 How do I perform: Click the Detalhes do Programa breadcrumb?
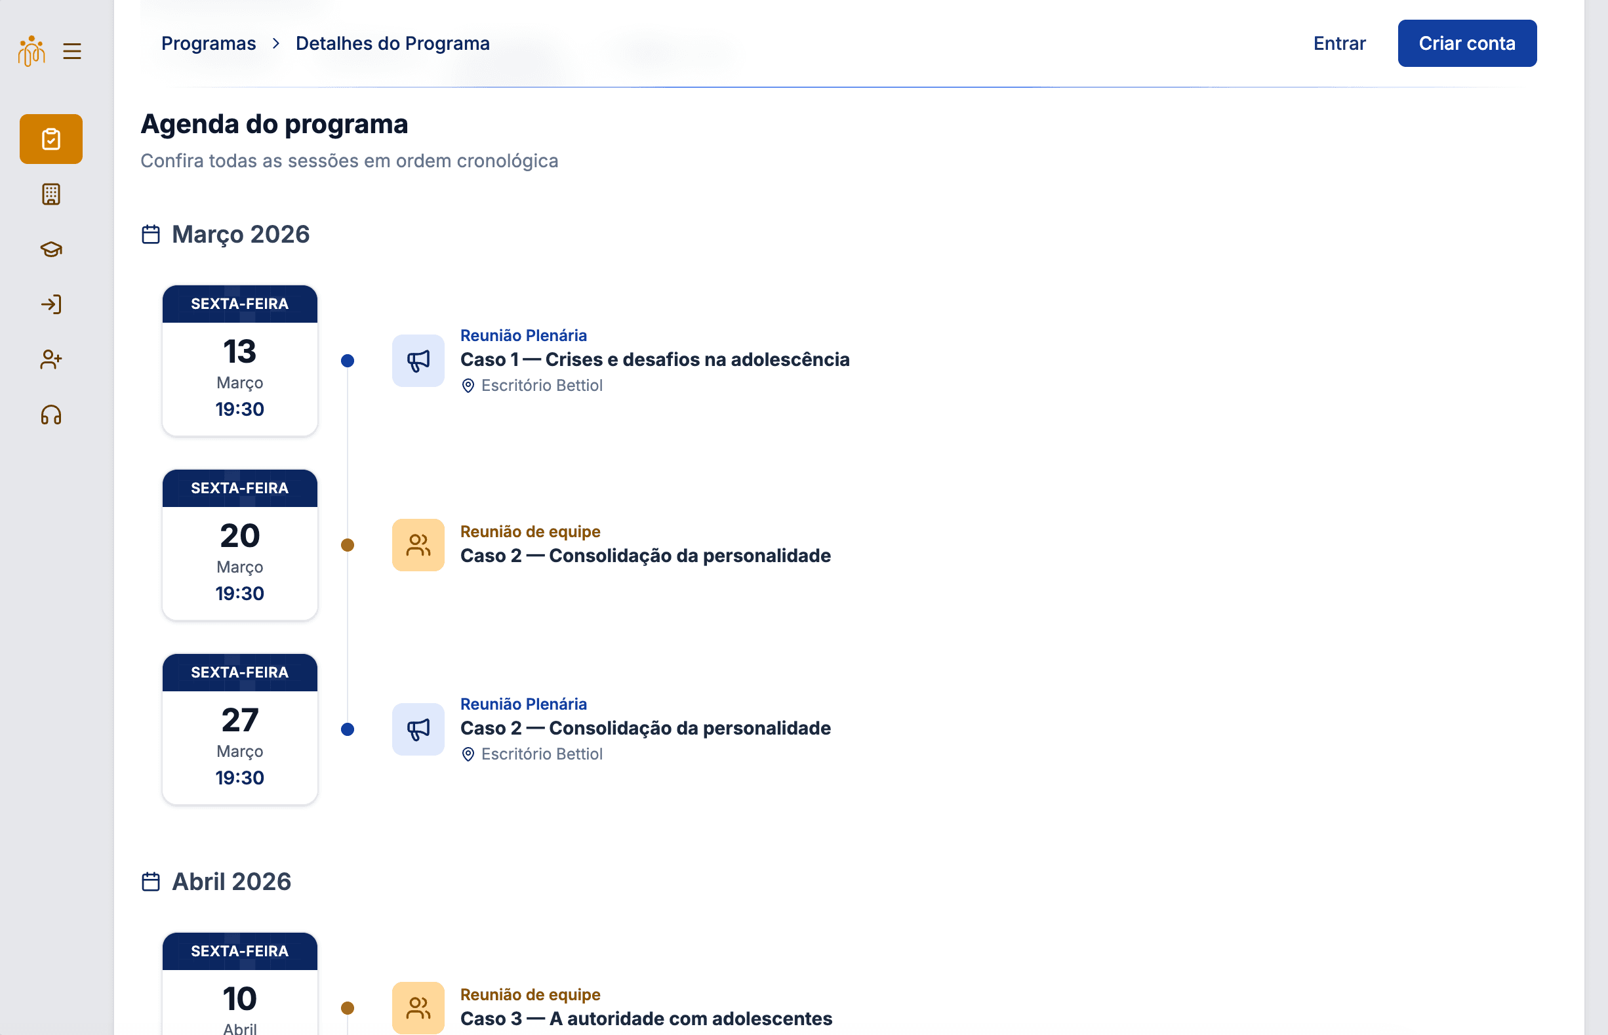(392, 43)
